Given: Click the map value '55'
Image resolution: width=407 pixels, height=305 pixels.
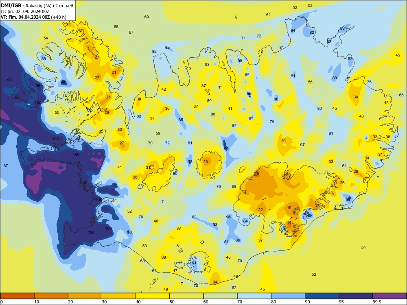Looking at the screenshot, I should tap(57, 113).
